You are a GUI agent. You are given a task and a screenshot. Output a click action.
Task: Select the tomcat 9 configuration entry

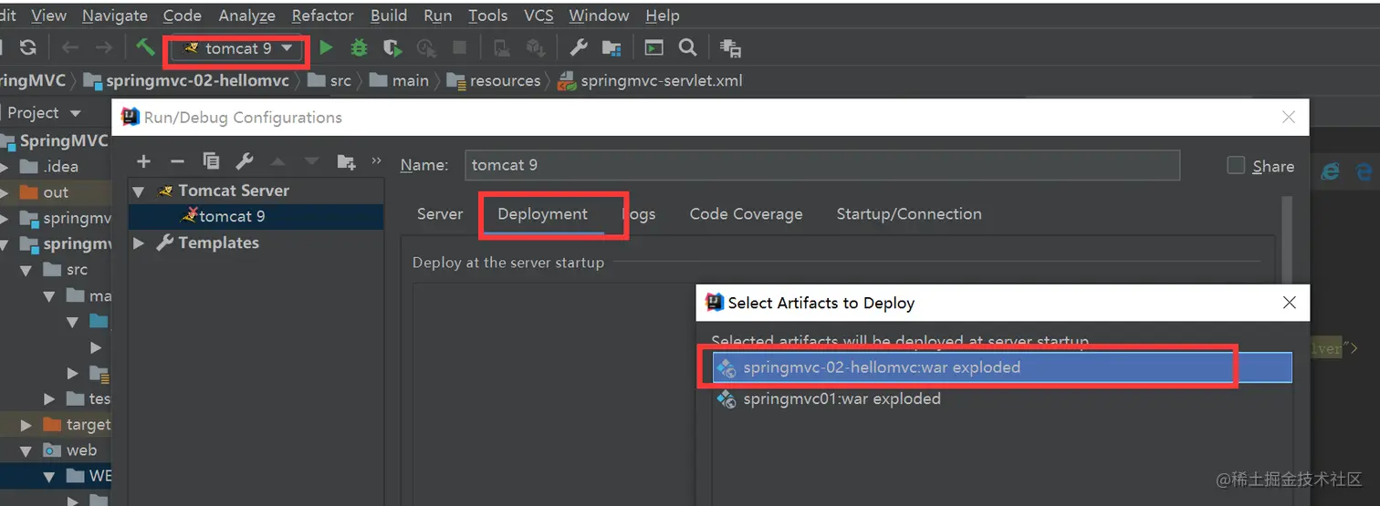pos(256,217)
